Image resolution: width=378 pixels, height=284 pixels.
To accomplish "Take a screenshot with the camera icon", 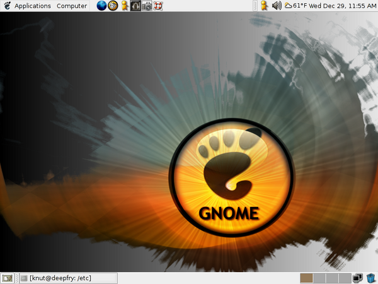I will tap(147, 6).
